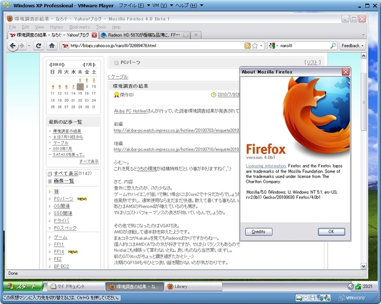The height and width of the screenshot is (304, 381).
Task: Select calendar date 7
Action: pyautogui.click(x=73, y=87)
